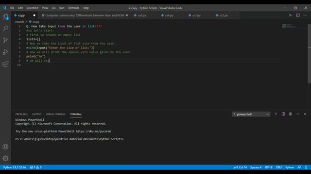Open the Run menu

point(62,8)
